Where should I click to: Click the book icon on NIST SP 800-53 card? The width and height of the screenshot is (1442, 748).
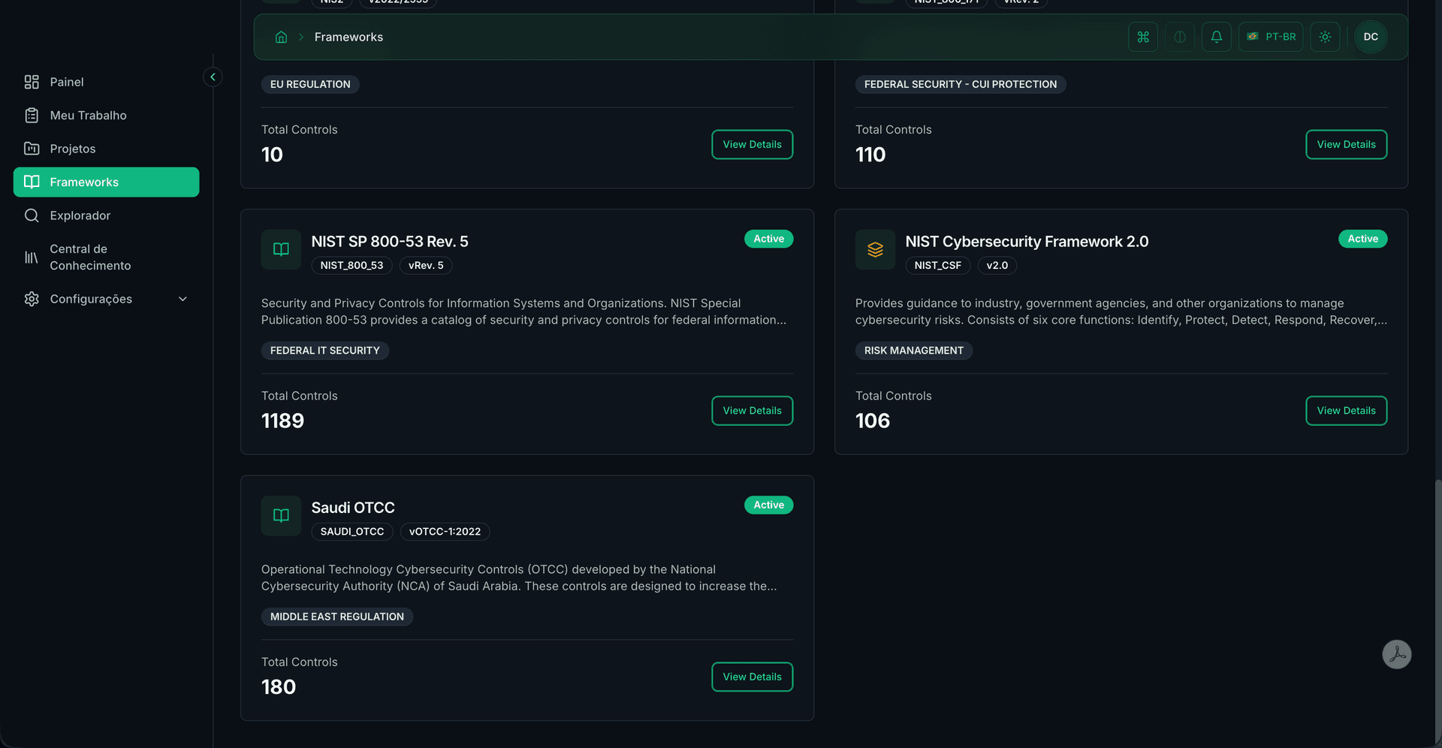pyautogui.click(x=280, y=249)
